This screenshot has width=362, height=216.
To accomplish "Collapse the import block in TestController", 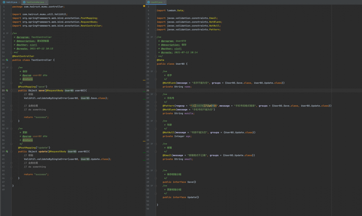I will (11, 14).
